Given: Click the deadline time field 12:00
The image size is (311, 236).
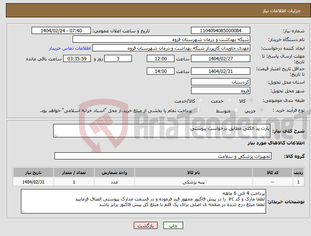Looking at the screenshot, I should (x=161, y=59).
